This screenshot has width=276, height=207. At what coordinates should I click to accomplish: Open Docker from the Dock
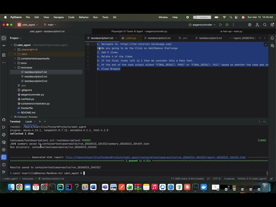pos(204,187)
